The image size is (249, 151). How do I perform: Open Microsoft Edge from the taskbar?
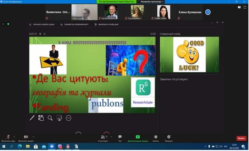[20, 147]
